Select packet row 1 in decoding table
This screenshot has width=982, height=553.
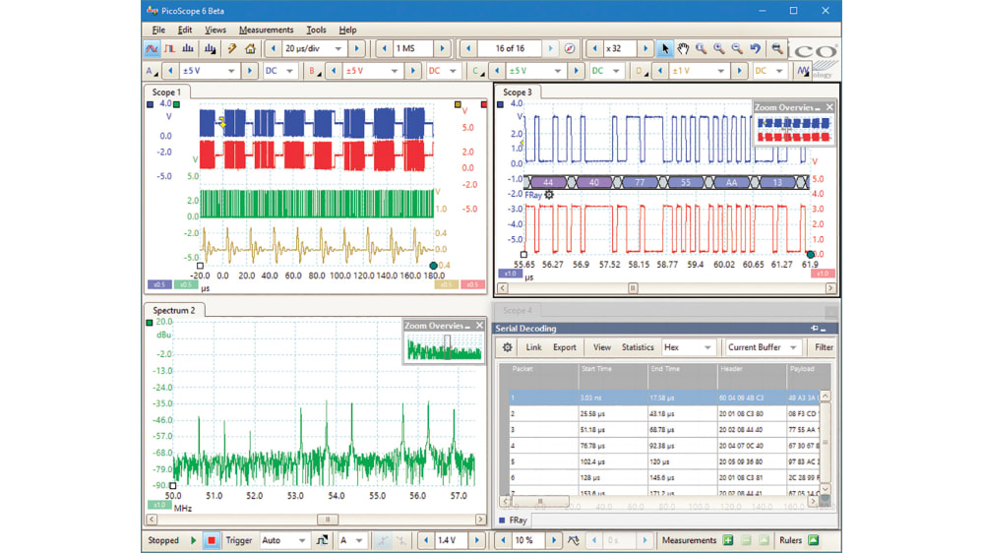tap(664, 398)
